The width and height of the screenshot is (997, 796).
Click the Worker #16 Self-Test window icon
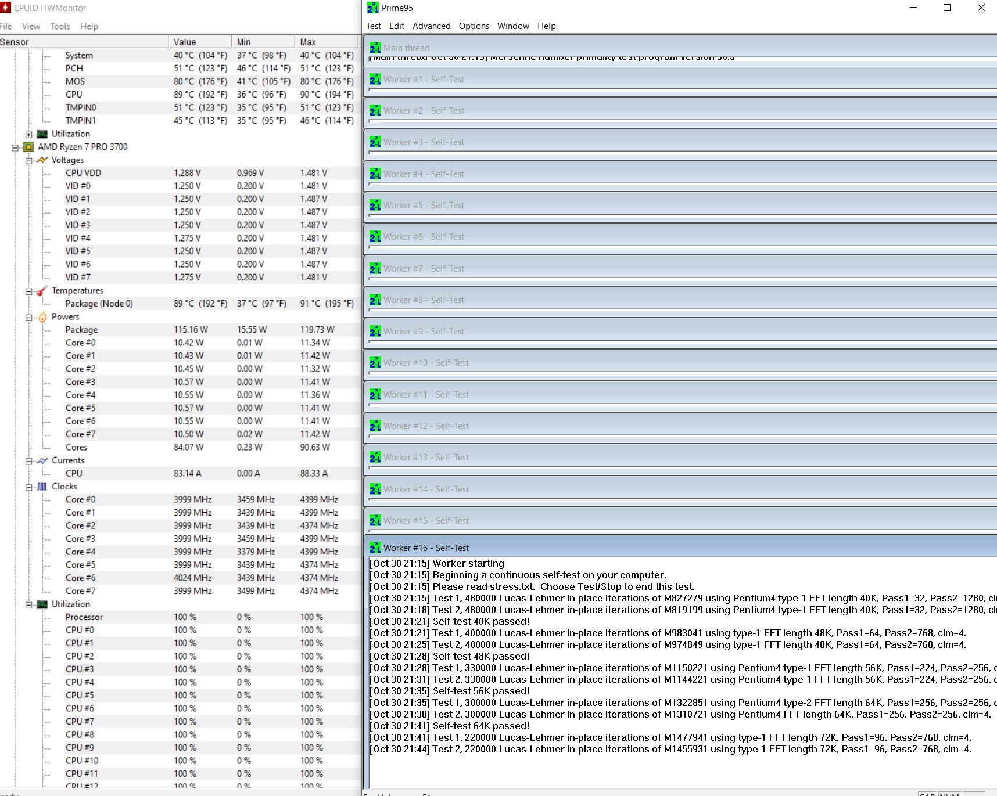pos(375,548)
